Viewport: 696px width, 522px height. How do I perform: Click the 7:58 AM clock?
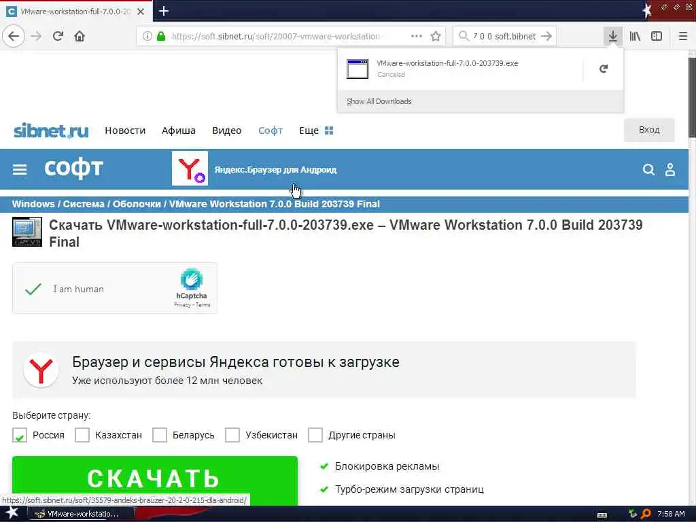tap(671, 514)
